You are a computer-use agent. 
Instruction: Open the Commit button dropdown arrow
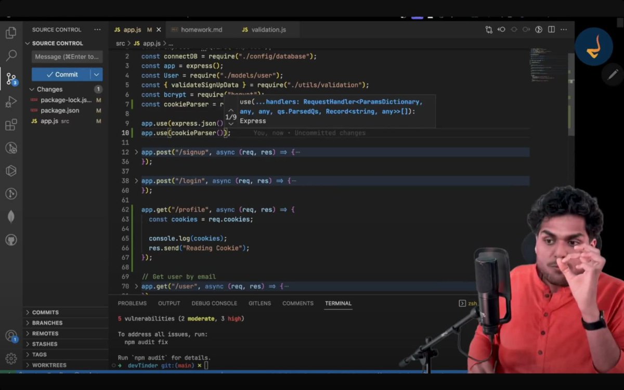click(x=96, y=74)
